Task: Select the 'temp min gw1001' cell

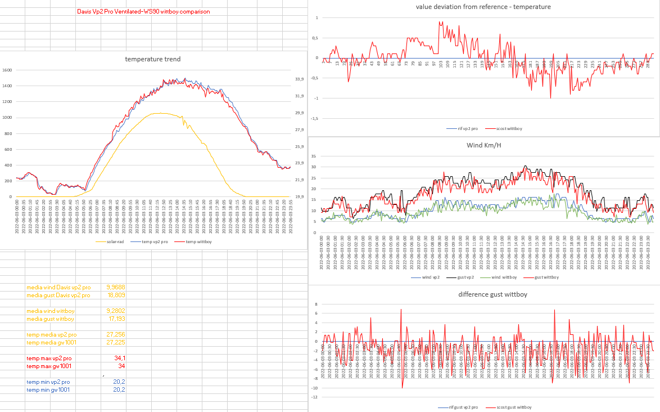Action: [48, 389]
